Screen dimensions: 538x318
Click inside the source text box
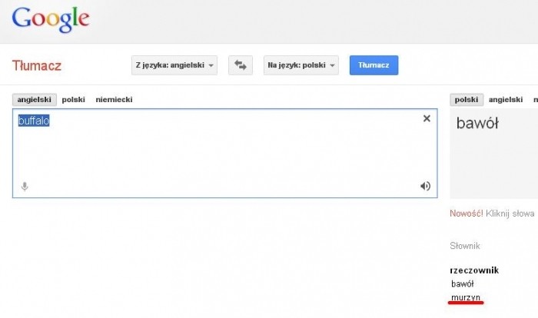tap(224, 154)
